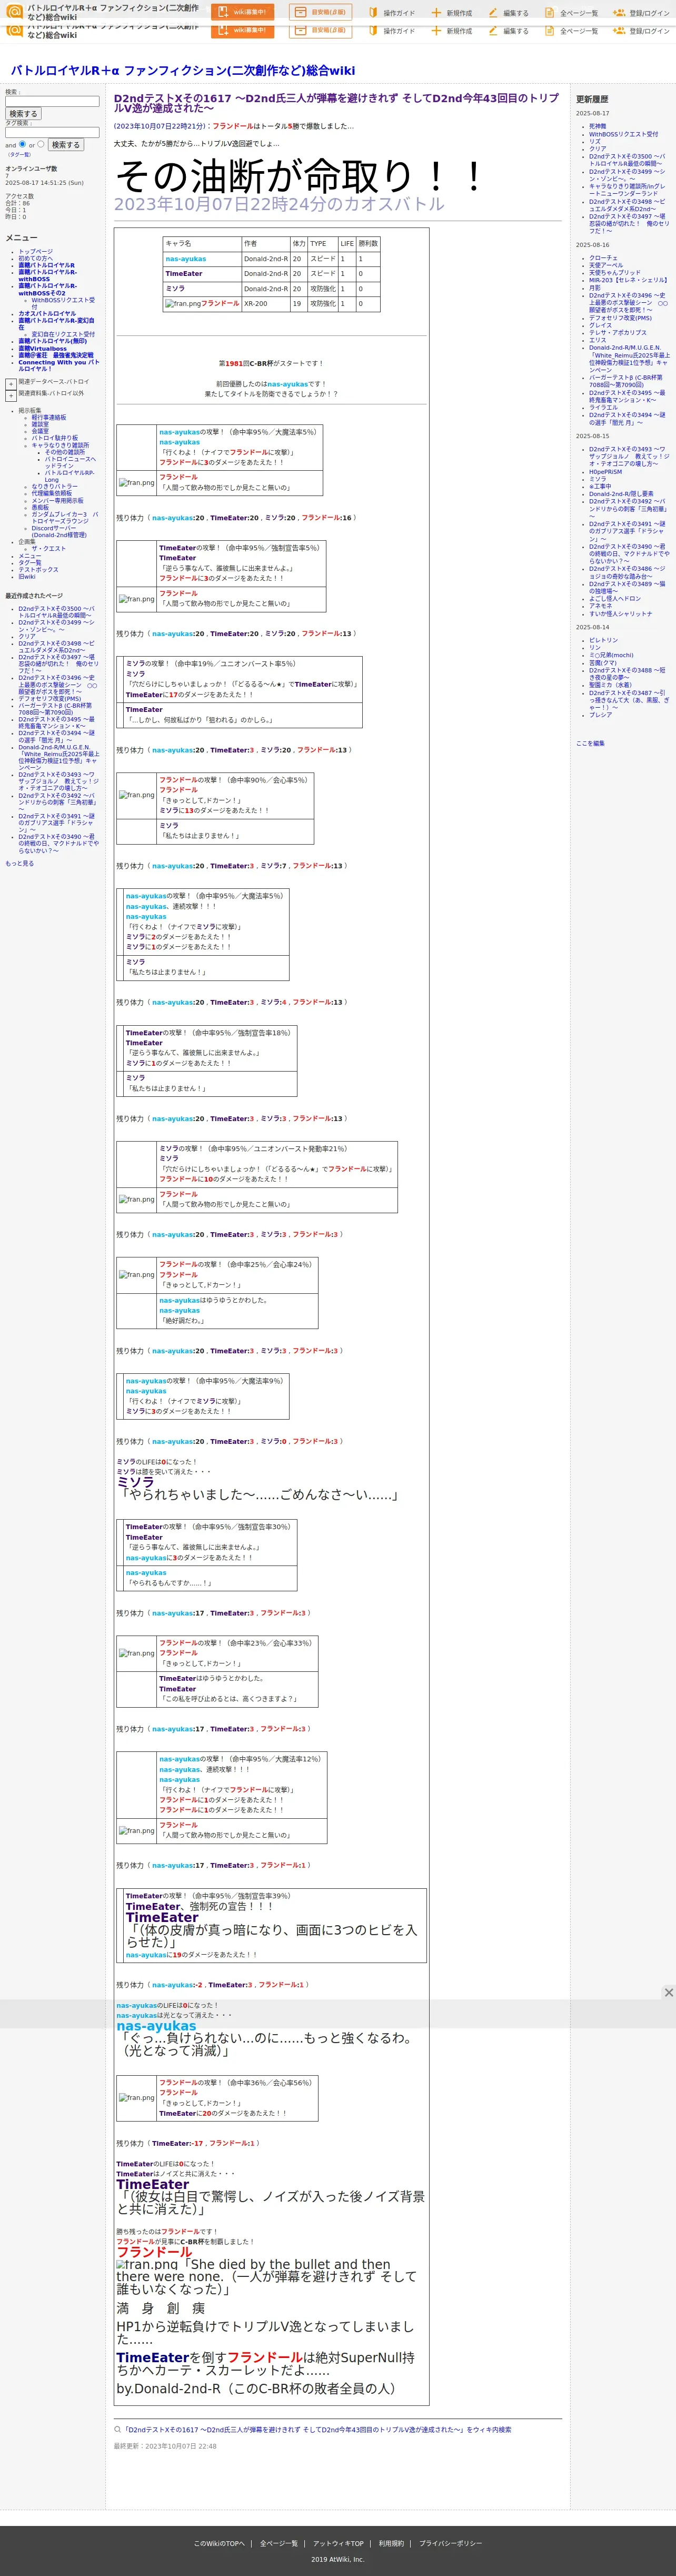Open なりきりバトラー link
This screenshot has width=676, height=2576.
[x=54, y=486]
